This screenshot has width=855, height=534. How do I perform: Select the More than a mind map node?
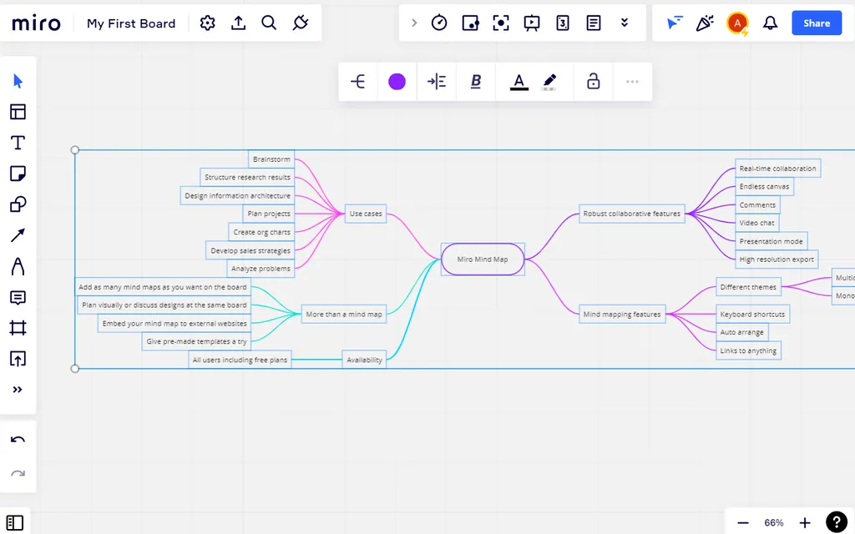point(344,314)
